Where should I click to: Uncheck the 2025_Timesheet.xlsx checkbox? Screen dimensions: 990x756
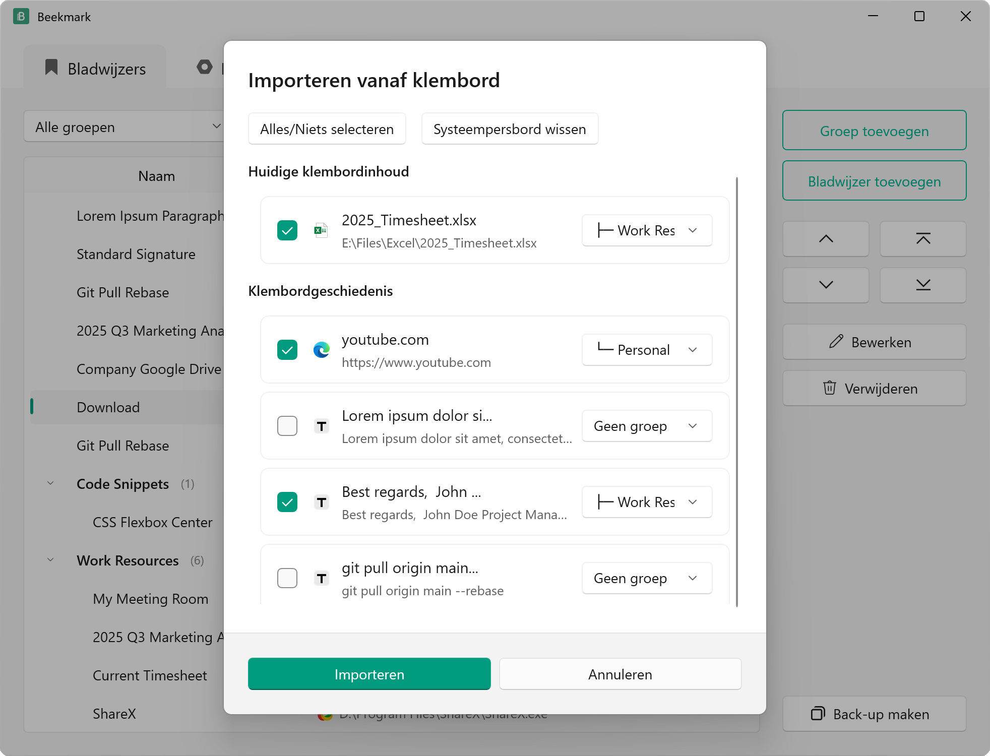point(287,230)
